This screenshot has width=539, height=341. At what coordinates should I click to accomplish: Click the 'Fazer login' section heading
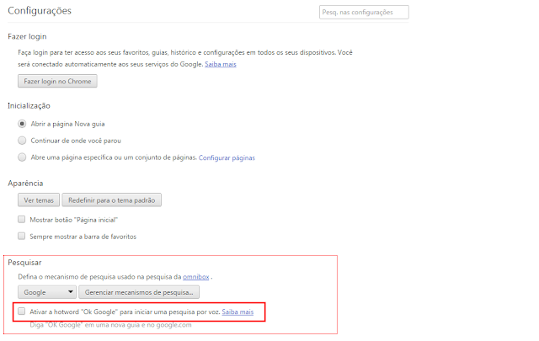27,36
